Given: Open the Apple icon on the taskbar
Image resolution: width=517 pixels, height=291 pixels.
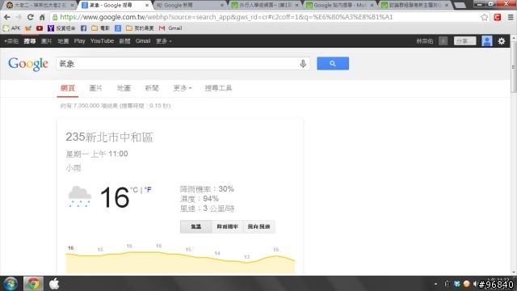Looking at the screenshot, I should point(54,284).
